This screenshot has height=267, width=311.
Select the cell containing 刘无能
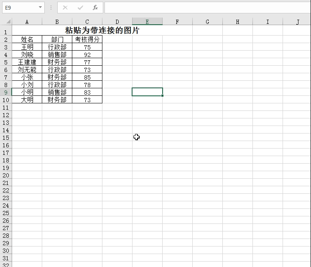(x=27, y=69)
